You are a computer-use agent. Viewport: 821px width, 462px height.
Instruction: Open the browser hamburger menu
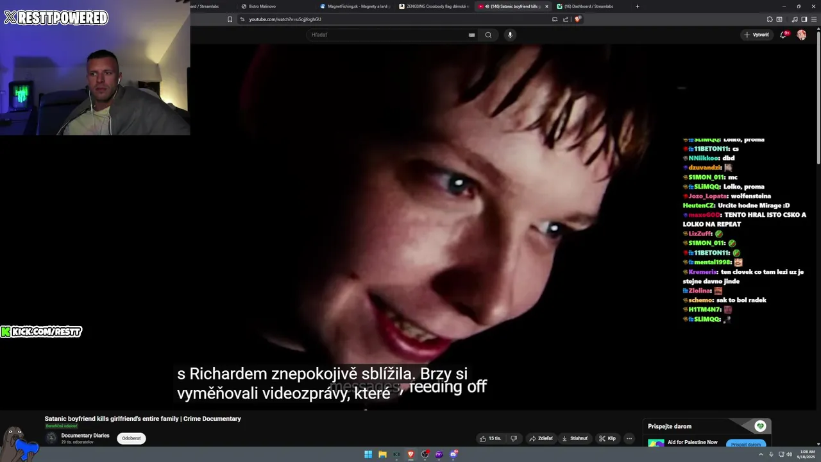click(814, 19)
